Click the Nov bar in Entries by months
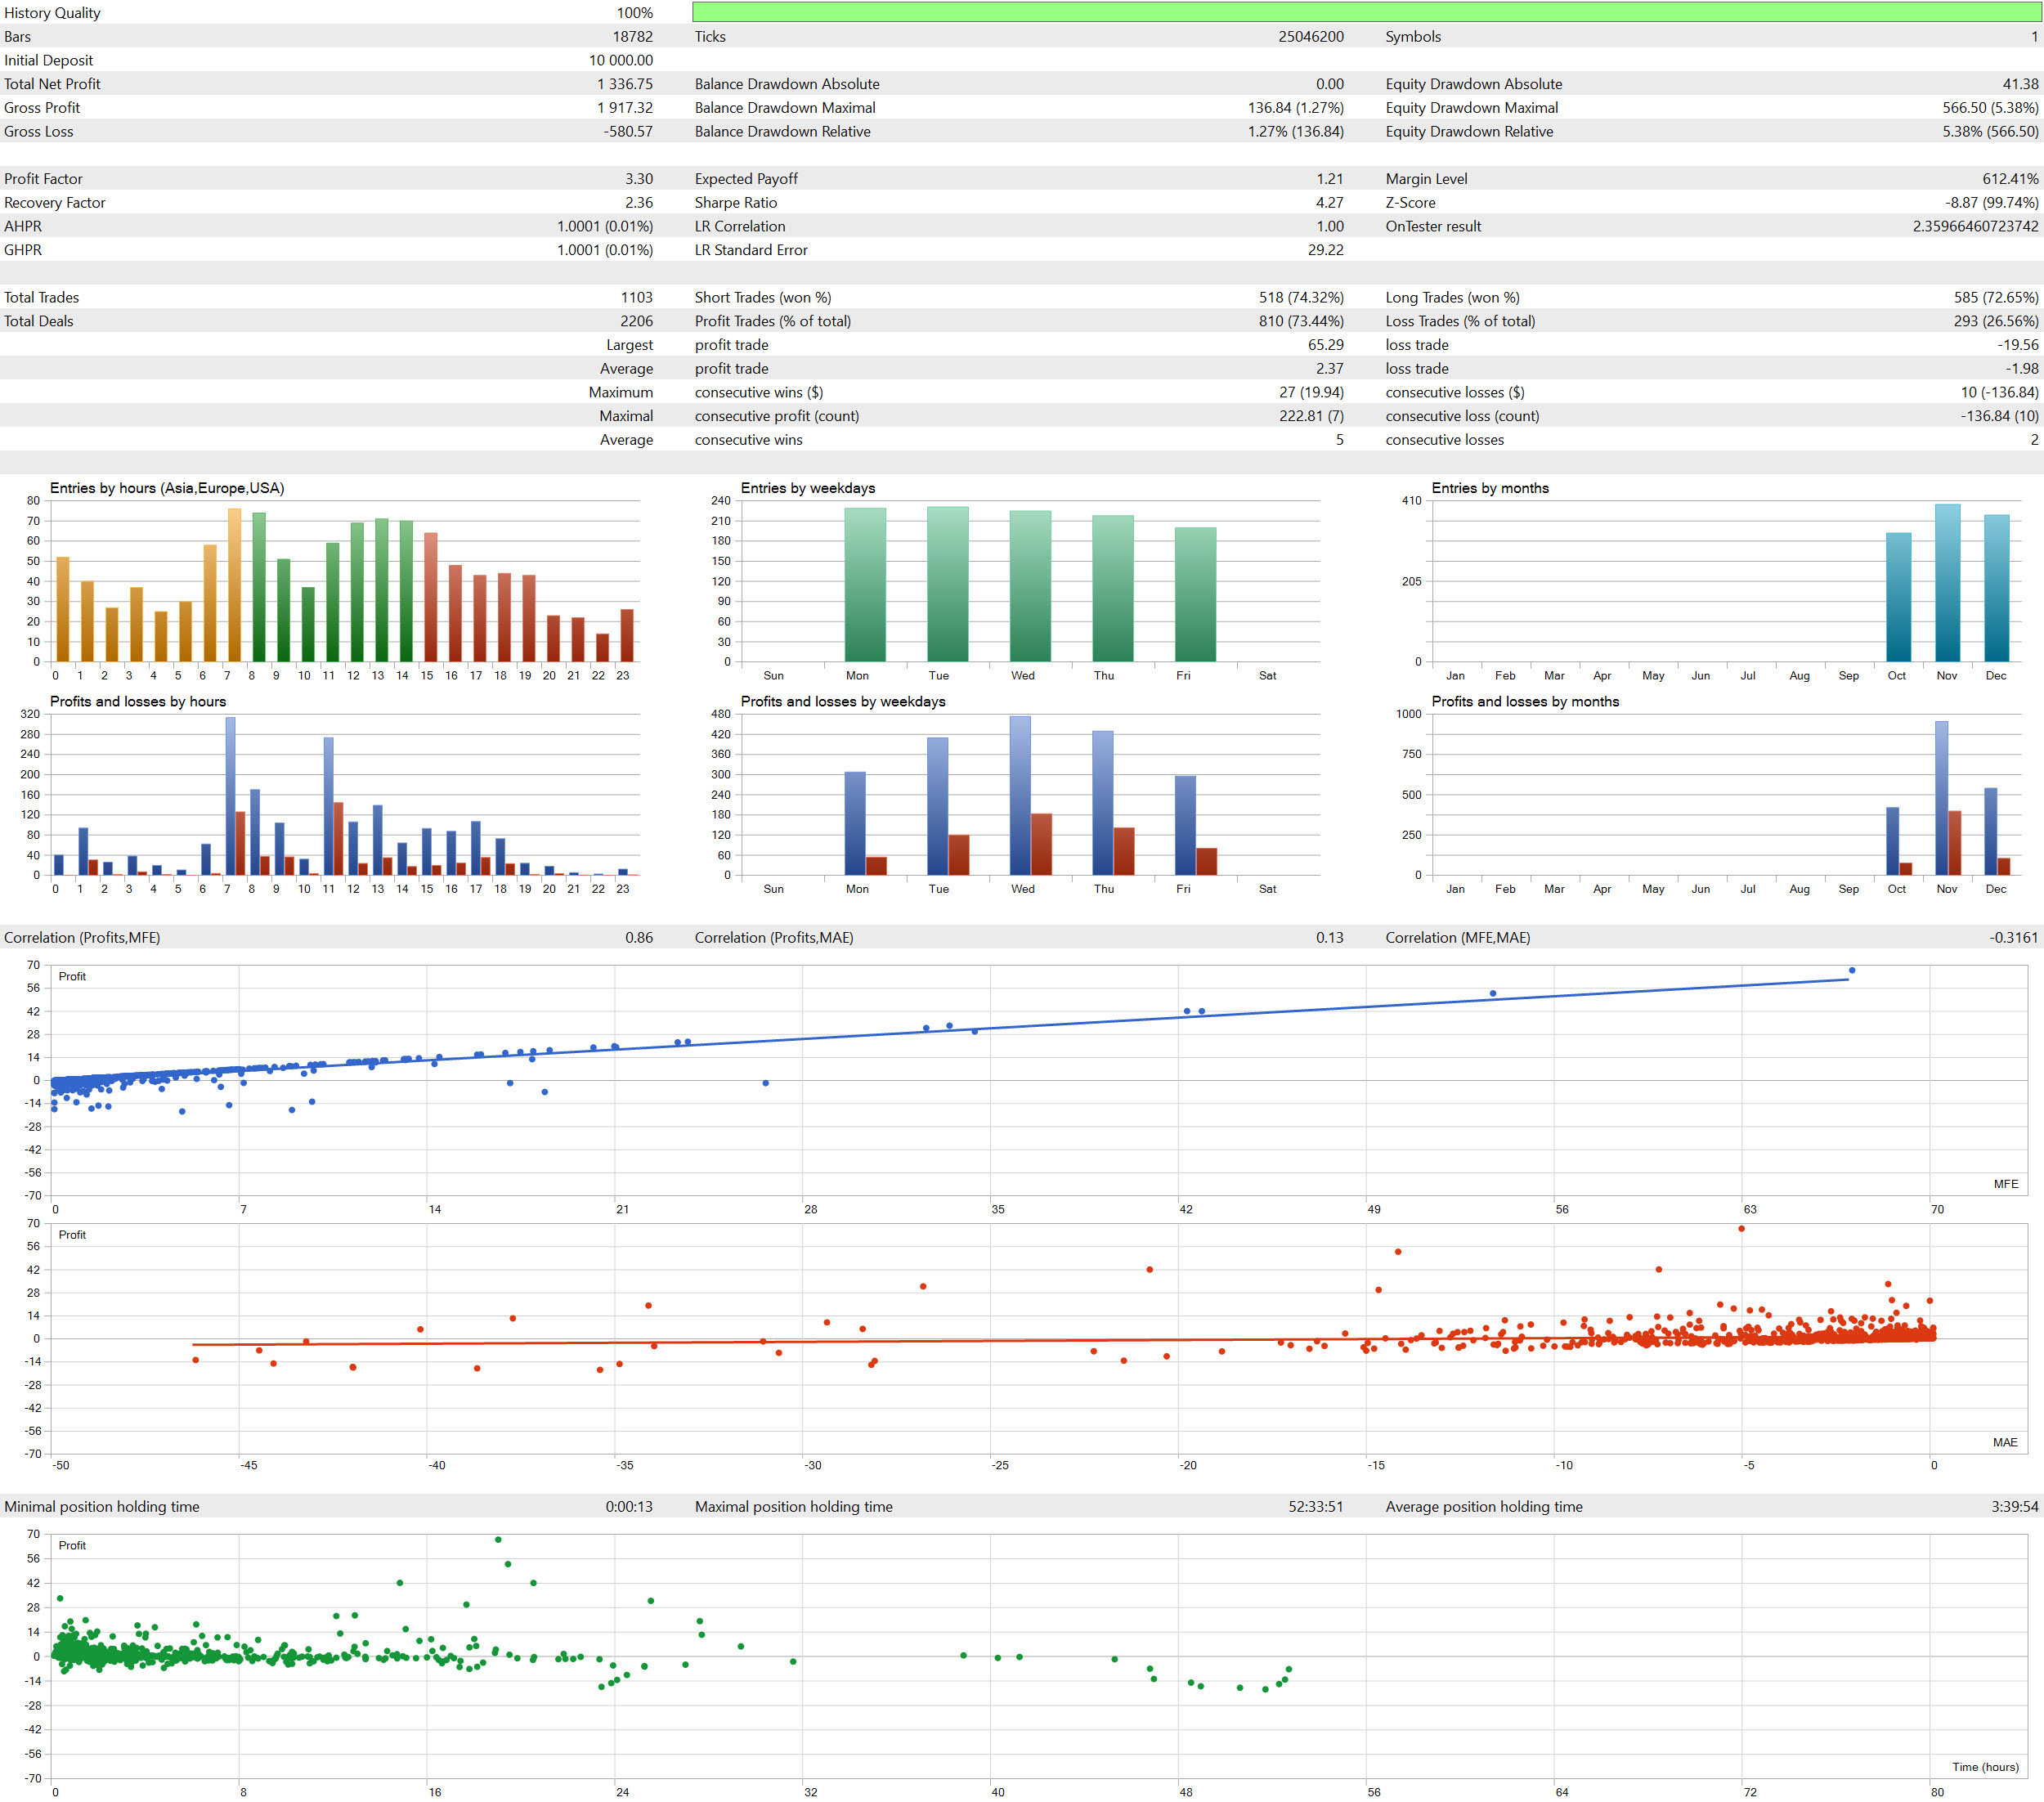Viewport: 2044px width, 1802px height. [1947, 583]
